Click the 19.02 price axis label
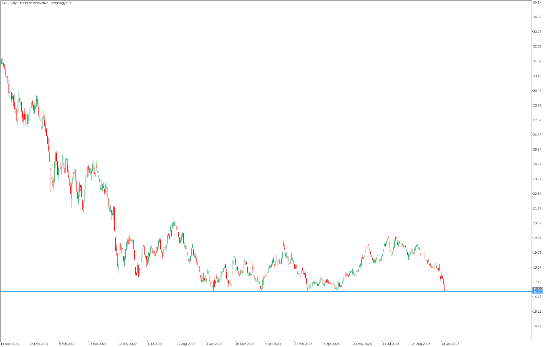This screenshot has width=546, height=347. tap(537, 253)
